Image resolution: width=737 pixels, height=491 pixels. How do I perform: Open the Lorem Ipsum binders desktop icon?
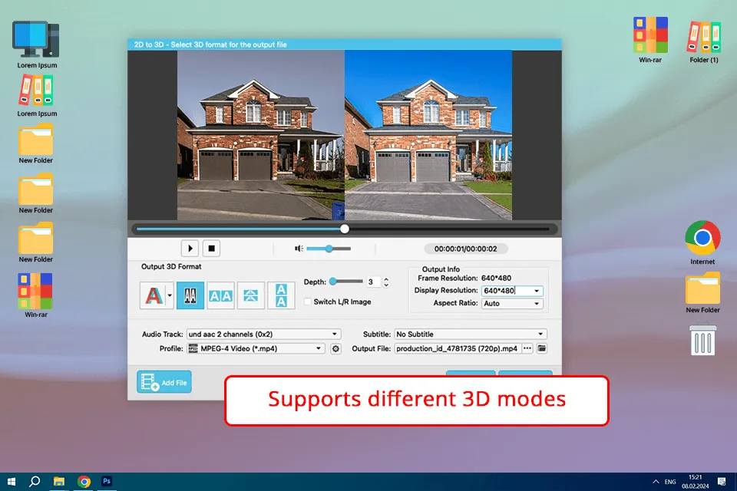click(36, 96)
